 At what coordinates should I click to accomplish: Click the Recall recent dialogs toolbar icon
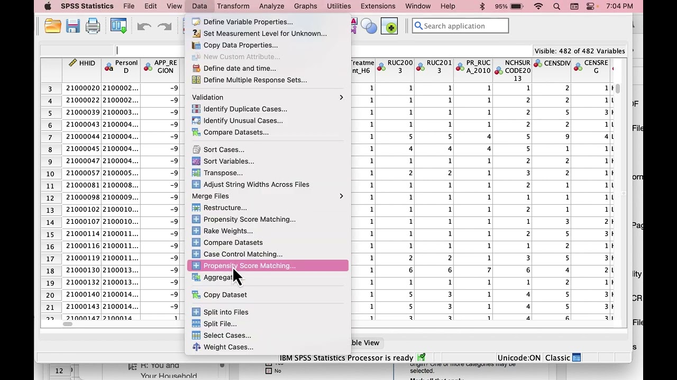(118, 26)
